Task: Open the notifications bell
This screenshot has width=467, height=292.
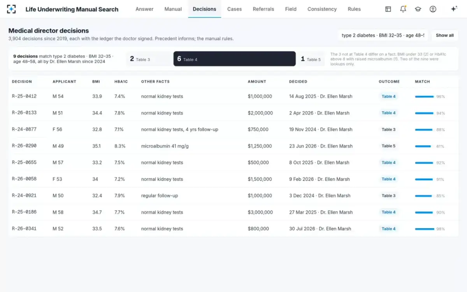Action: (403, 9)
